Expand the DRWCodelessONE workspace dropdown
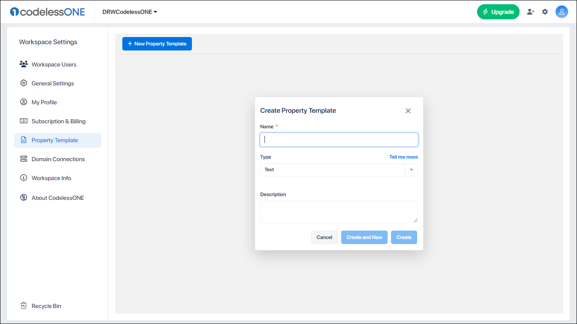This screenshot has height=324, width=577. [129, 12]
